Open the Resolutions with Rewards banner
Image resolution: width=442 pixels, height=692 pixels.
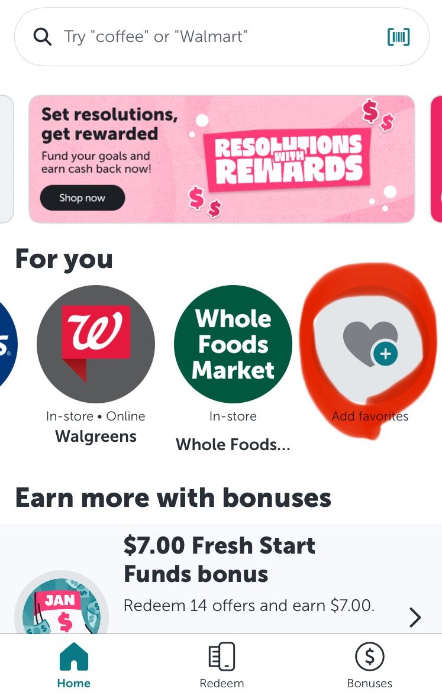[x=222, y=159]
